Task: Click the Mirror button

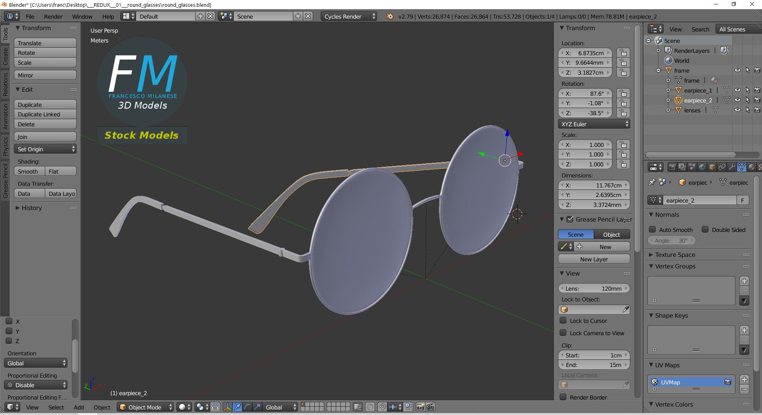Action: (45, 75)
